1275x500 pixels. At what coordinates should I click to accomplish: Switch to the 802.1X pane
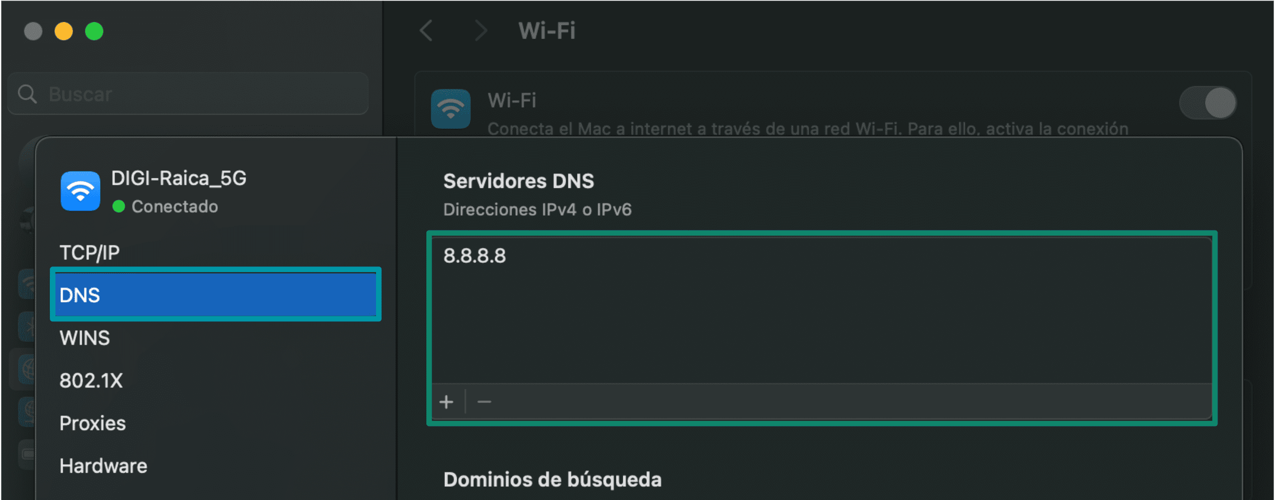pyautogui.click(x=91, y=380)
